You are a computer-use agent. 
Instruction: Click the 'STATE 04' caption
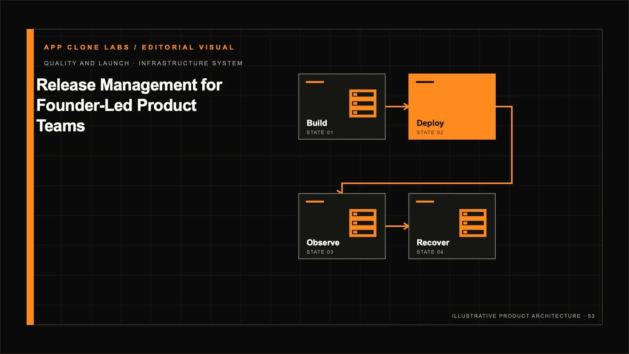430,252
